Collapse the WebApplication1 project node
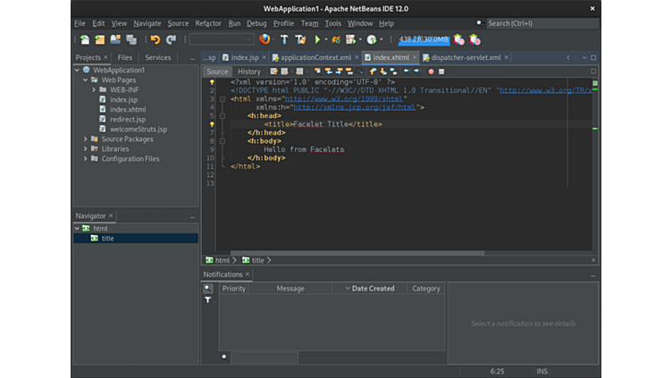This screenshot has width=672, height=378. [x=77, y=70]
